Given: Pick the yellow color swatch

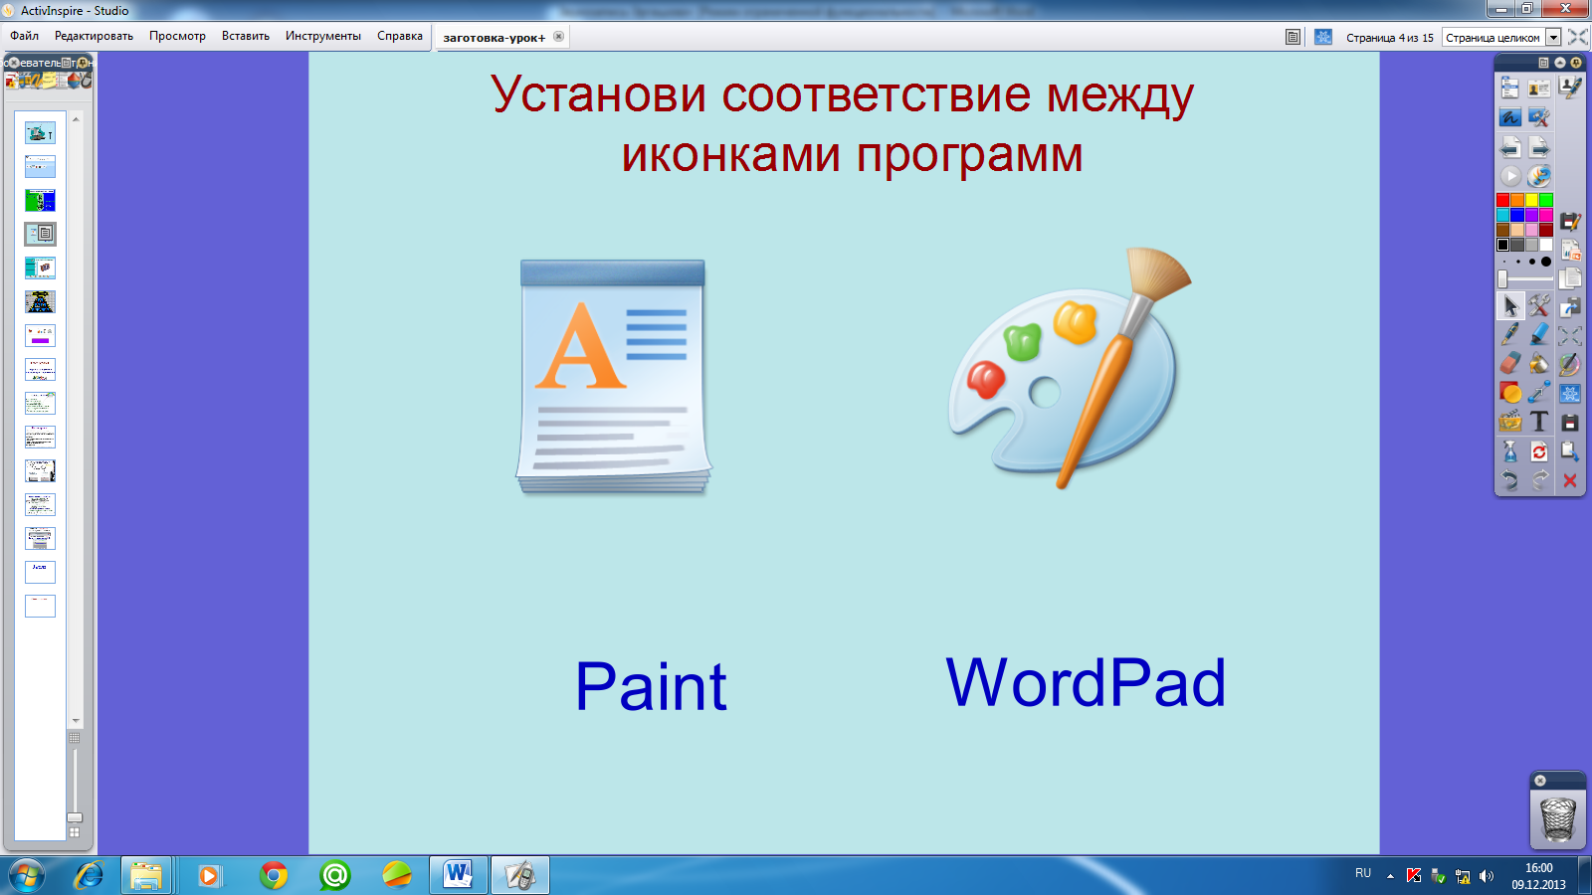Looking at the screenshot, I should tap(1531, 200).
